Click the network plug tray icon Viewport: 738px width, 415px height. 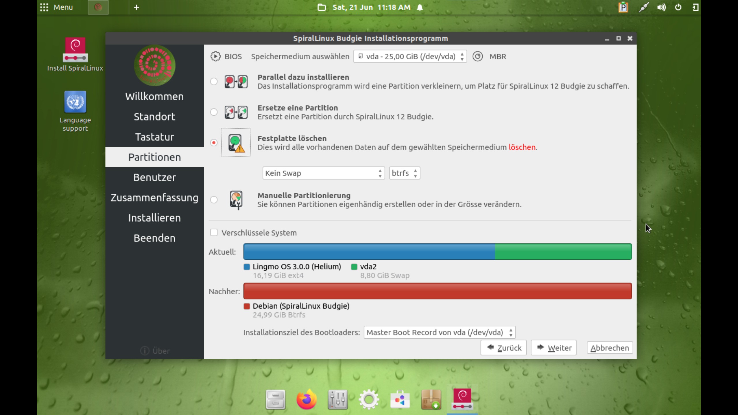(x=644, y=7)
